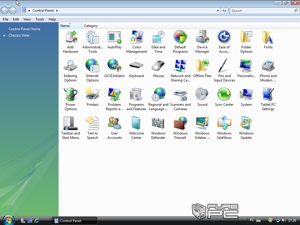Open Date and Time settings
This screenshot has height=225, width=300.
coord(158,42)
